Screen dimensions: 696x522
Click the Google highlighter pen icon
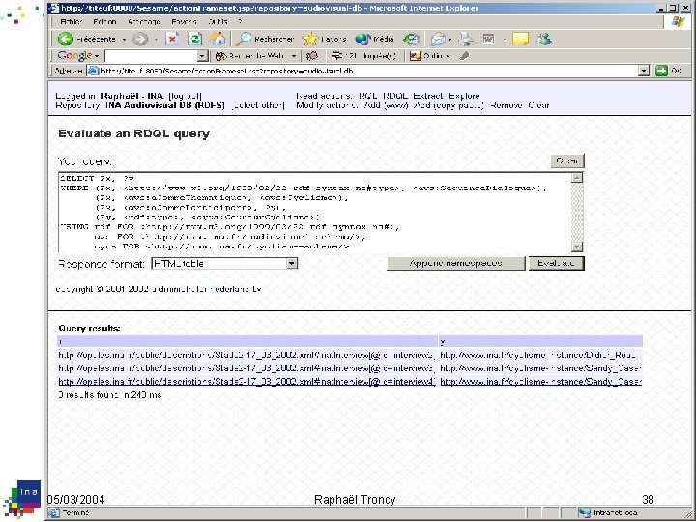[x=464, y=56]
